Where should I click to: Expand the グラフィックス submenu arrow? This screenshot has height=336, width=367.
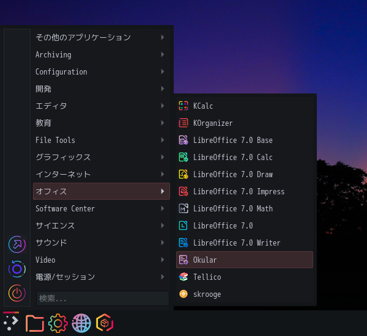click(163, 157)
